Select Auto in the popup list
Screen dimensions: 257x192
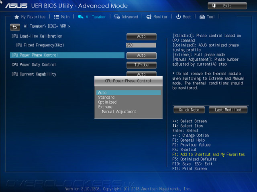click(x=128, y=92)
